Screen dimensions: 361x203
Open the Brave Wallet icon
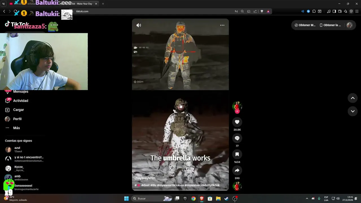[340, 11]
